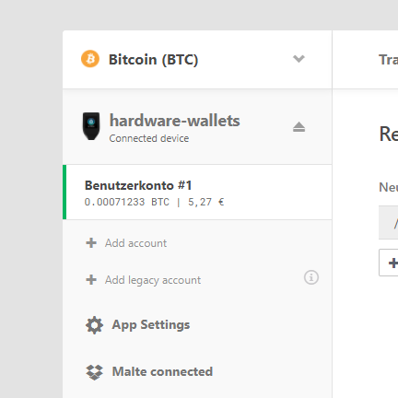
Task: Switch to the Transactions tab at top
Action: pyautogui.click(x=388, y=60)
